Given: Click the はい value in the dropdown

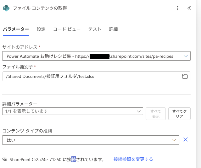Looking at the screenshot, I should [11, 140].
